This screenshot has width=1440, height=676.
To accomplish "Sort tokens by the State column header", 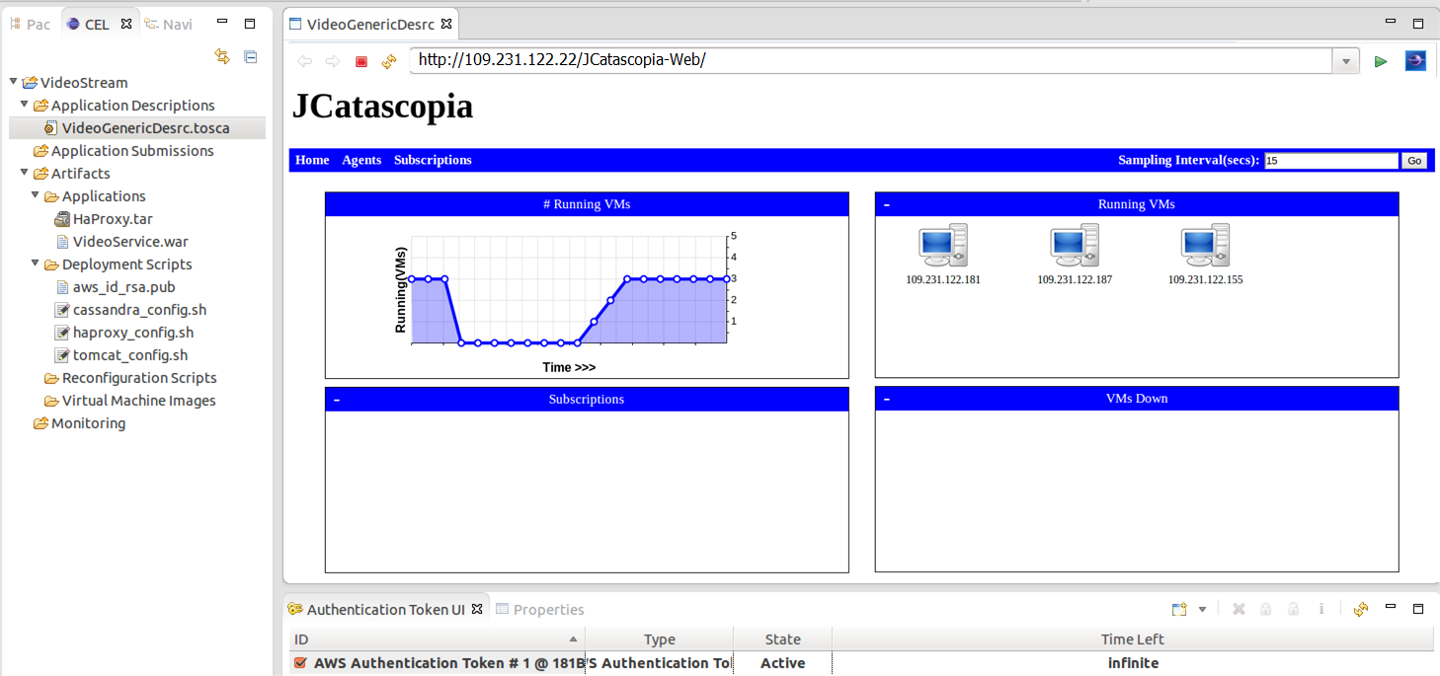I will [x=783, y=639].
